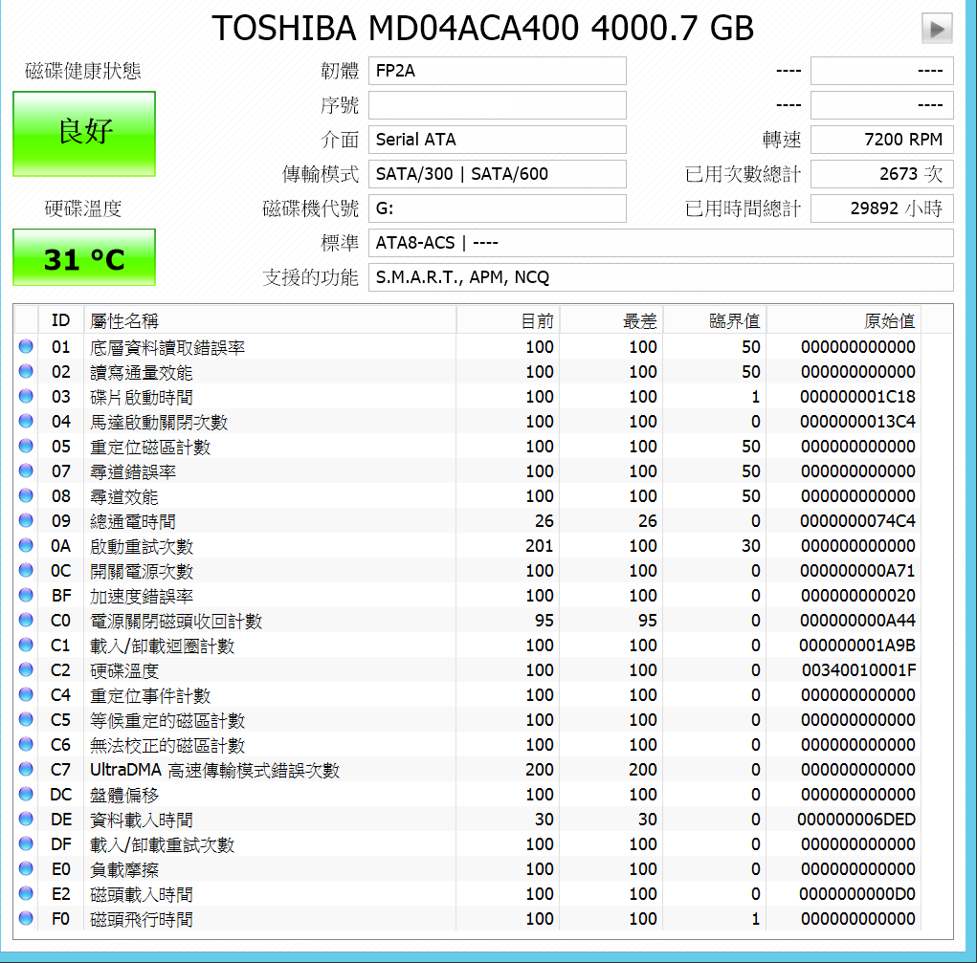
Task: Click the blue status dot for ID C2
Action: [x=26, y=669]
